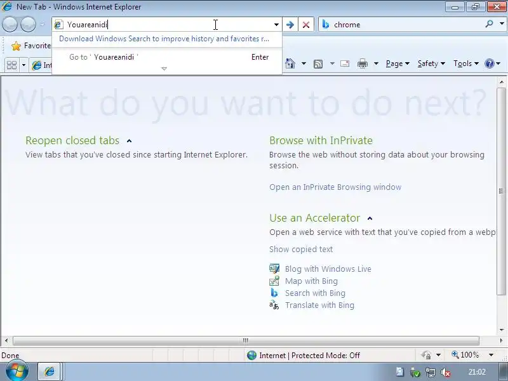This screenshot has height=381, width=508.
Task: Click the network tray icon
Action: pyautogui.click(x=431, y=373)
